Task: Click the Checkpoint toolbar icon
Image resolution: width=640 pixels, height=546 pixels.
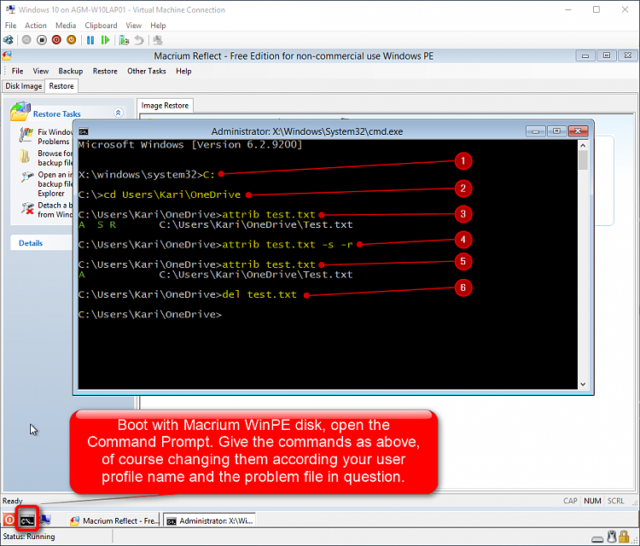Action: [124, 39]
